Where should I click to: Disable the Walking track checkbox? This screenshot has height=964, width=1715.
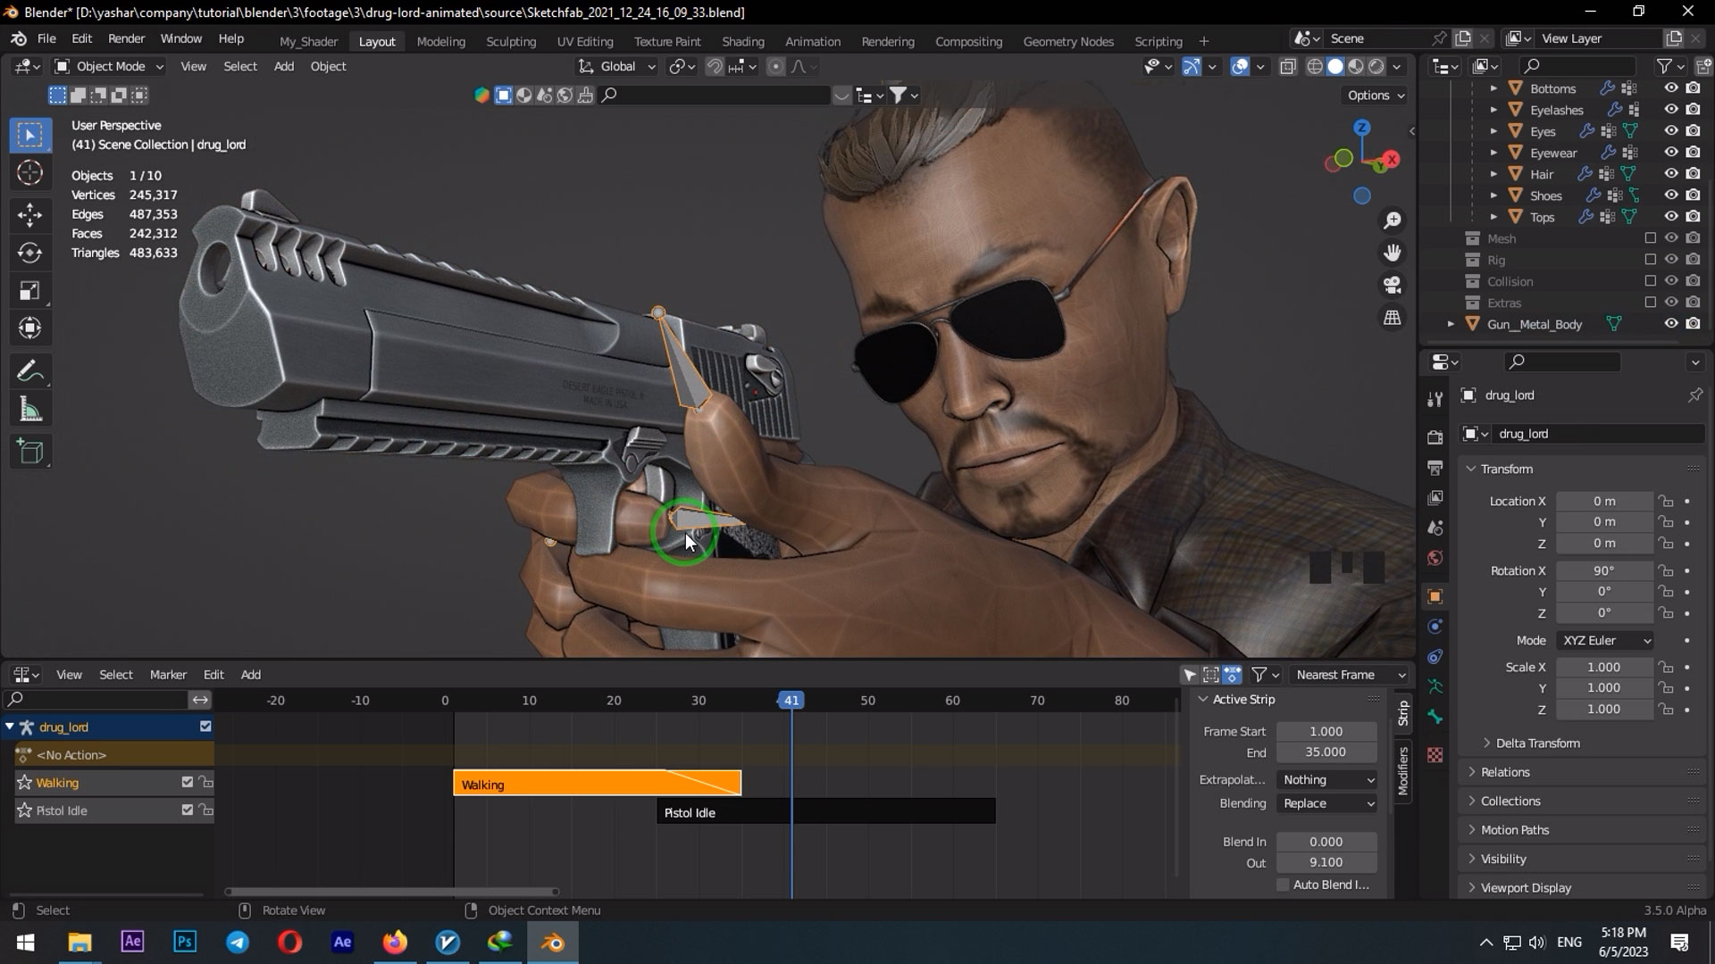pos(187,782)
